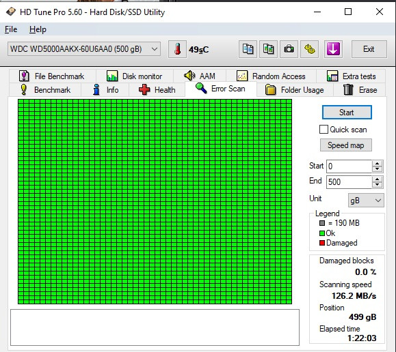The image size is (396, 352).
Task: Start the error scan
Action: pyautogui.click(x=347, y=113)
